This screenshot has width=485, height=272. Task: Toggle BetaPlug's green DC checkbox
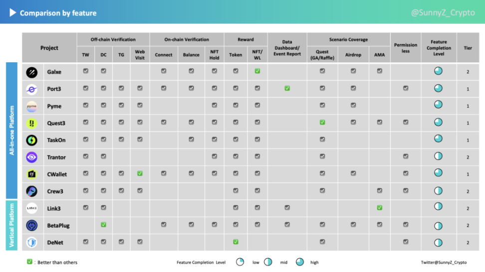click(x=103, y=225)
